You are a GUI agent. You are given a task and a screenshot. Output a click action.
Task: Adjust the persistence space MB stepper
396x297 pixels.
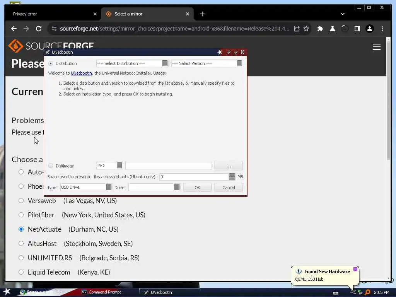pyautogui.click(x=232, y=176)
